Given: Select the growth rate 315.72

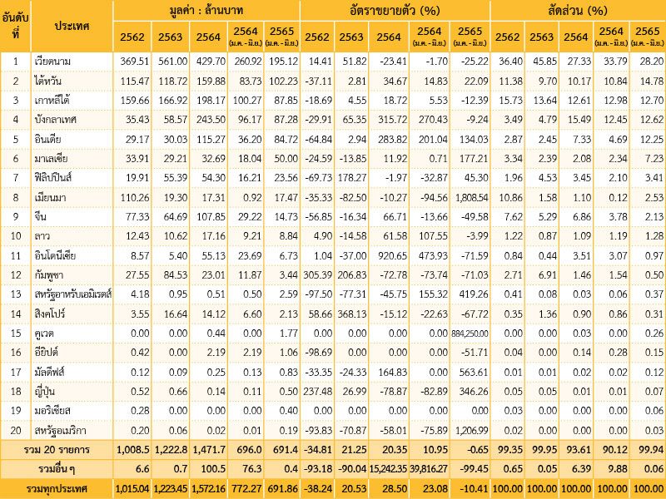Looking at the screenshot, I should (393, 120).
